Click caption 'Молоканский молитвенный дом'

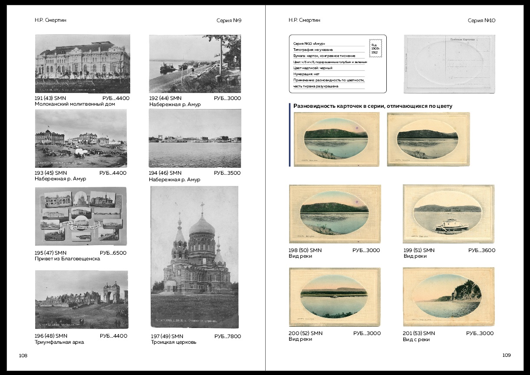(75, 104)
